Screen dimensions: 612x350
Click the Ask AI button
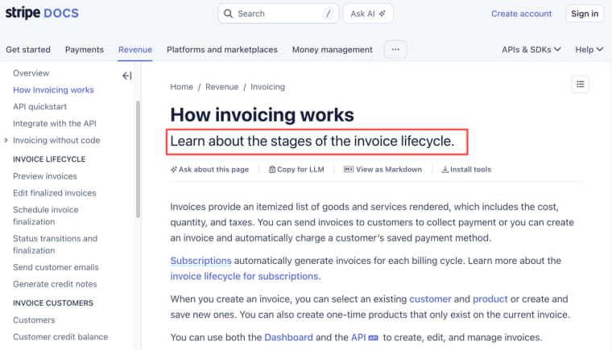368,14
